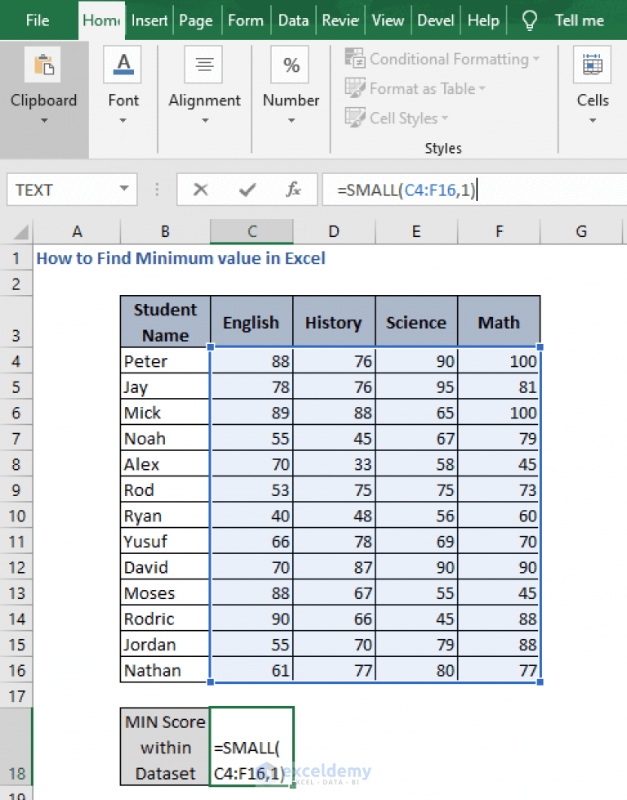Image resolution: width=627 pixels, height=800 pixels.
Task: Select Ryan's English score 40
Action: click(251, 516)
